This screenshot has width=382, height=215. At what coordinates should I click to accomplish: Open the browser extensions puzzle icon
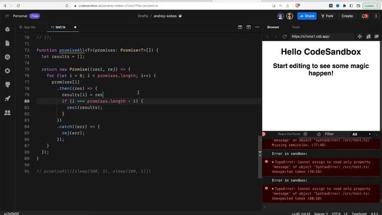pyautogui.click(x=344, y=5)
